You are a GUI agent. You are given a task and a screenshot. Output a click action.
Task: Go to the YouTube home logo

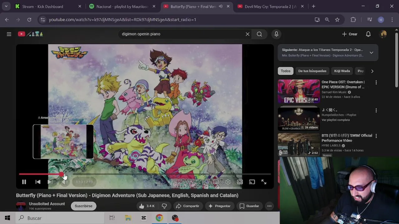point(31,34)
